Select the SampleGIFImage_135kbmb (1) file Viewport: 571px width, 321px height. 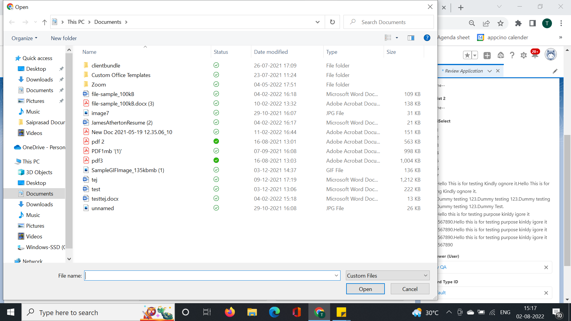pyautogui.click(x=128, y=170)
